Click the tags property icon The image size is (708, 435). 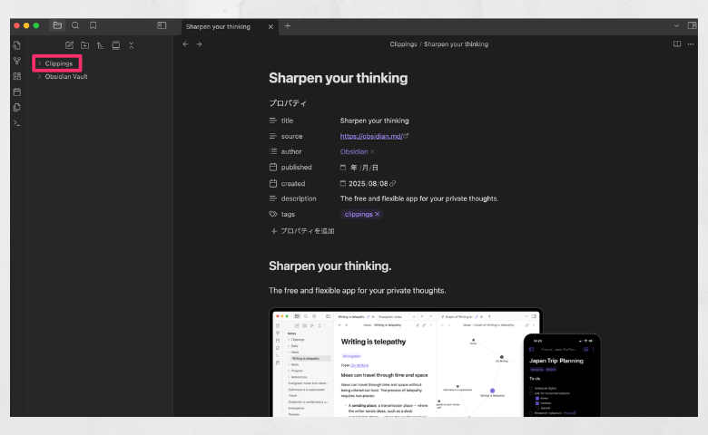click(x=272, y=214)
